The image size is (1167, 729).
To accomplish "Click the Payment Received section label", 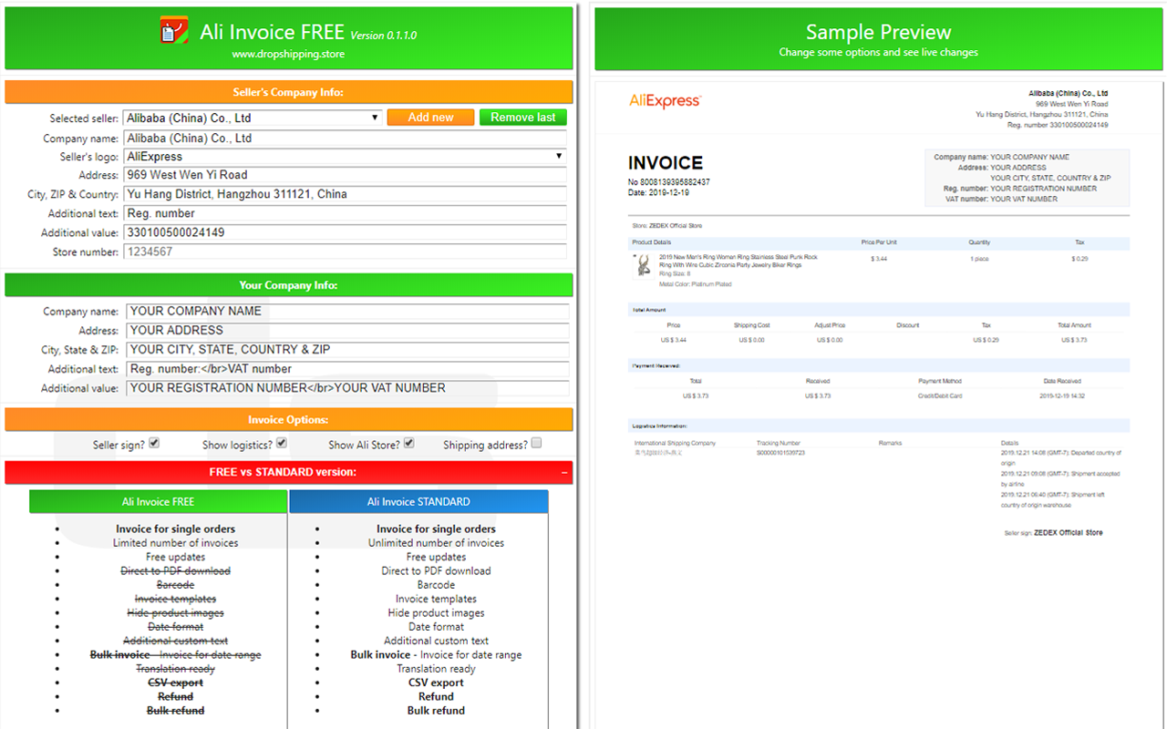I will pos(656,365).
